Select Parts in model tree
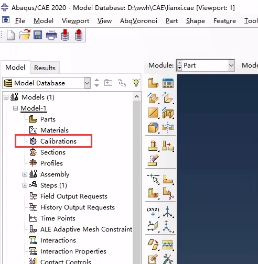 tap(48, 119)
